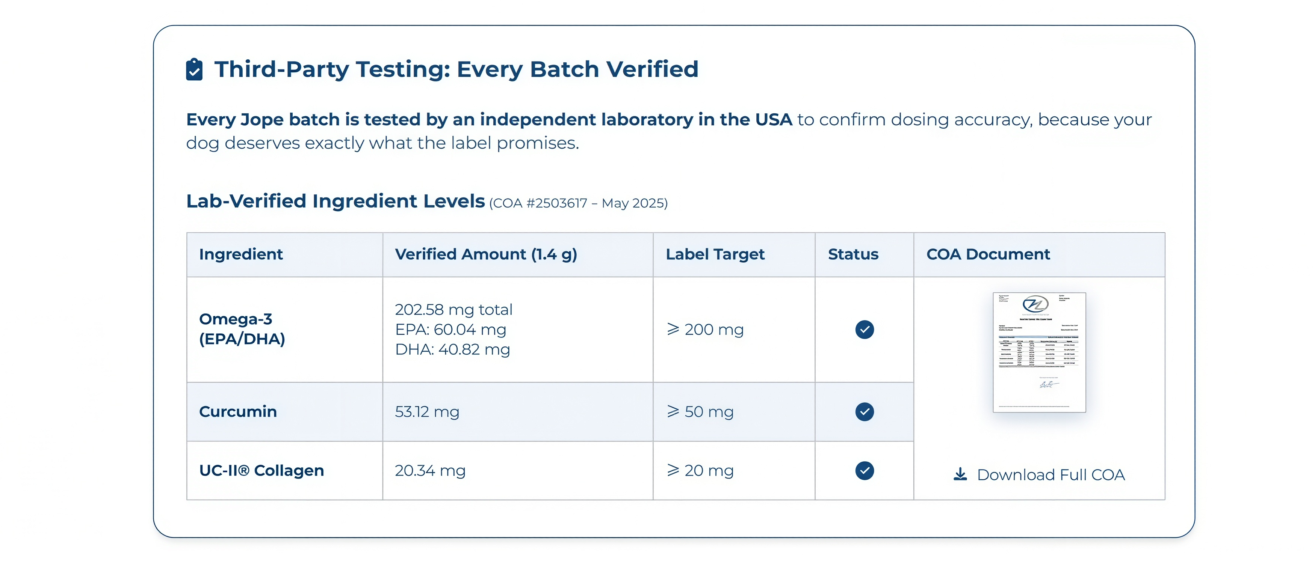The height and width of the screenshot is (563, 1315).
Task: Click the Curcumin status checkmark icon
Action: [x=864, y=411]
